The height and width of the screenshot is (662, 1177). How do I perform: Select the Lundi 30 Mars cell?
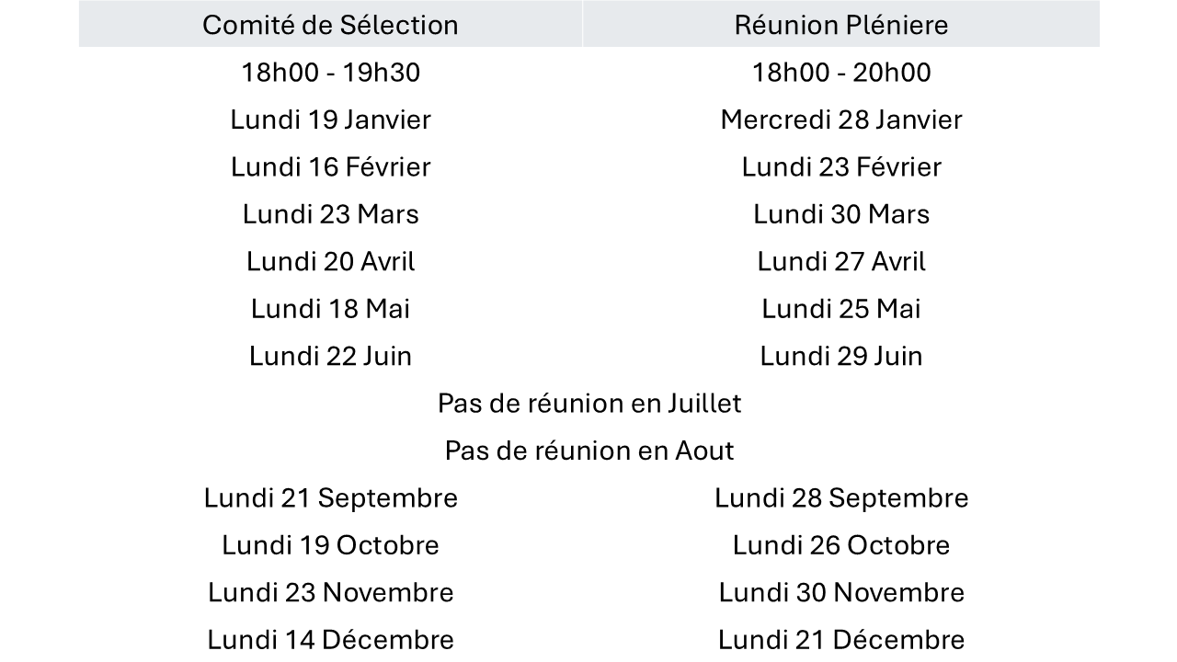840,214
